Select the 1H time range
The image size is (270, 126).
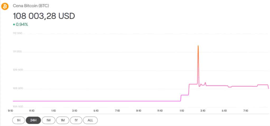click(x=19, y=120)
